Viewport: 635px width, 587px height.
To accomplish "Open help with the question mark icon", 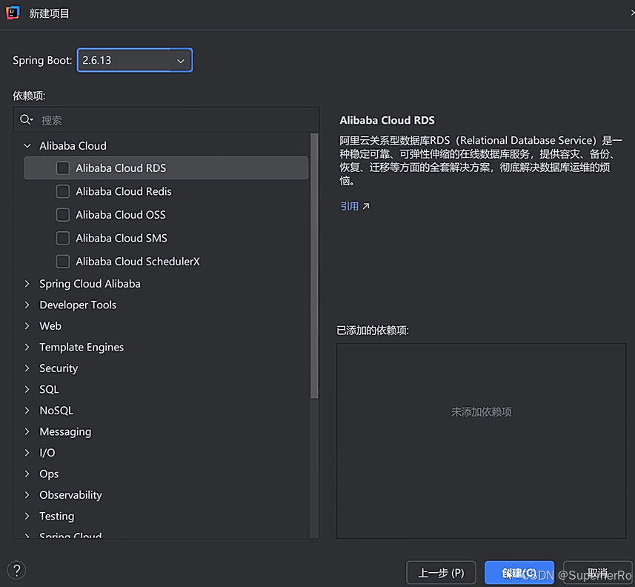I will click(x=16, y=571).
